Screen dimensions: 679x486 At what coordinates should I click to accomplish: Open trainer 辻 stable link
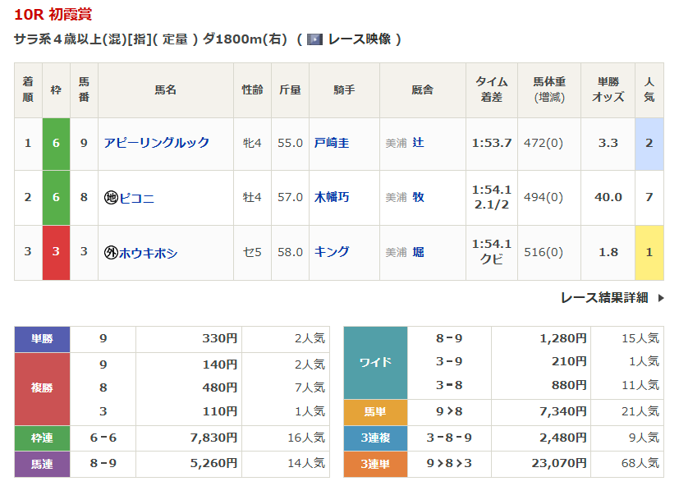(x=418, y=143)
